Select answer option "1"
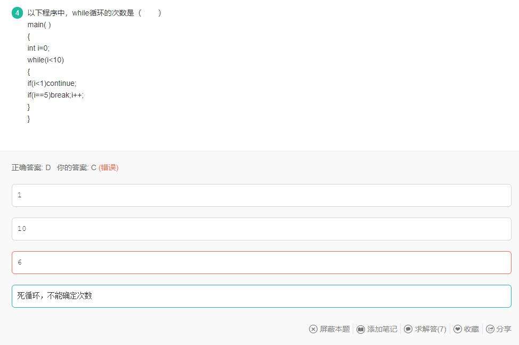The image size is (519, 345). point(261,195)
